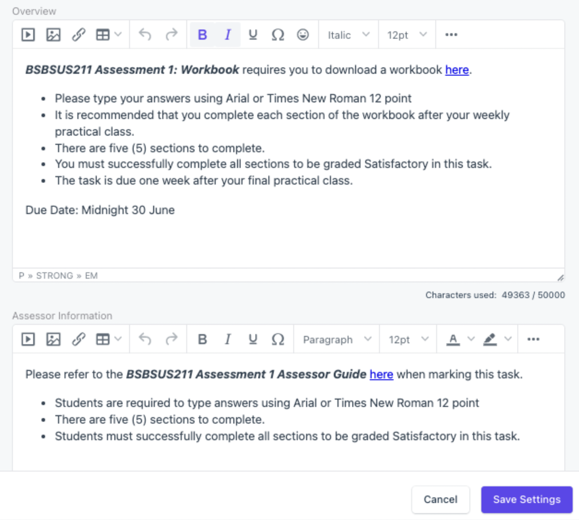Screen dimensions: 579x520
Task: Open special characters in Overview toolbar
Action: point(278,35)
